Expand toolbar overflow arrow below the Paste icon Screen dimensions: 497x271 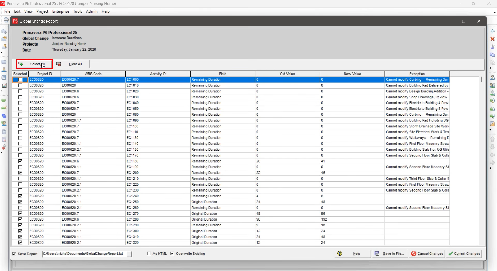490,68
